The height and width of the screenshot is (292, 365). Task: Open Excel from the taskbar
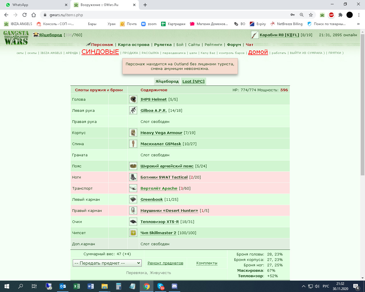pos(77,286)
